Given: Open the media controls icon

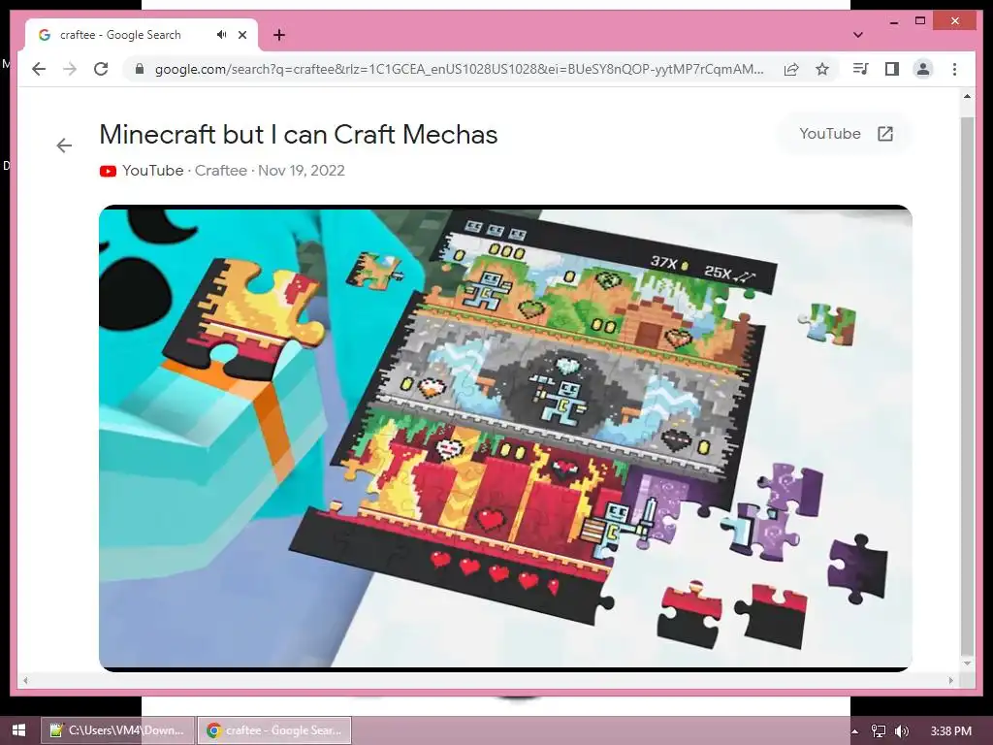Looking at the screenshot, I should pos(861,69).
